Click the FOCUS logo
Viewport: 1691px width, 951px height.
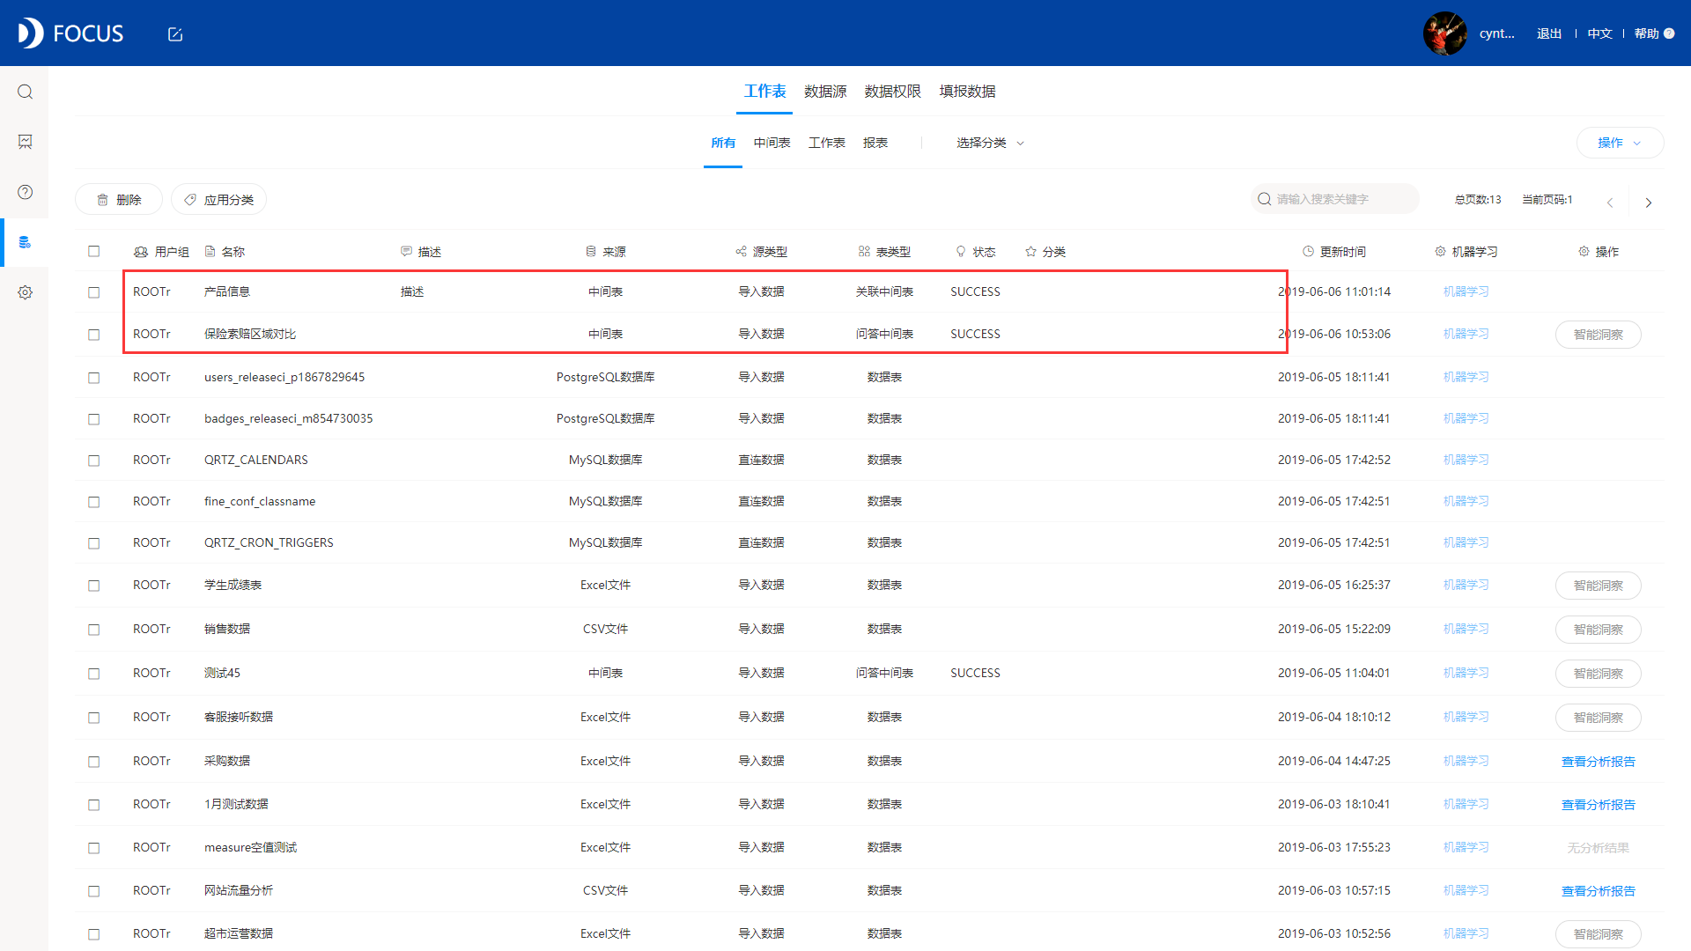(70, 33)
